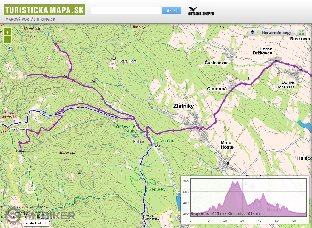Click the scale 1:54,168 indicator
This screenshot has height=228, width=312.
(36, 223)
